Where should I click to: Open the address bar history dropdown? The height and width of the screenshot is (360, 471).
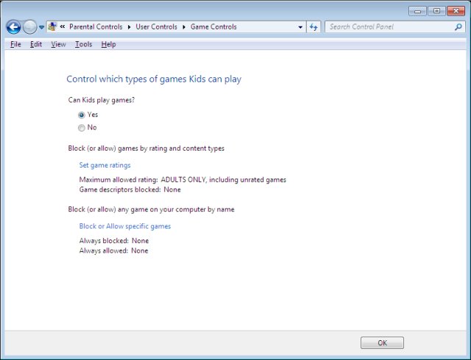pyautogui.click(x=300, y=27)
